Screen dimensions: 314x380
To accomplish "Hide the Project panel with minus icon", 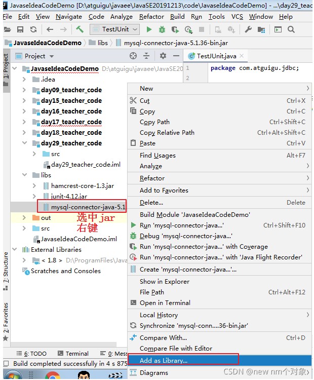I will tap(176, 56).
